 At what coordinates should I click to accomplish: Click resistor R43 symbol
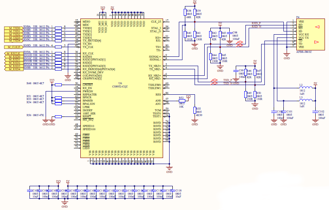point(220,35)
